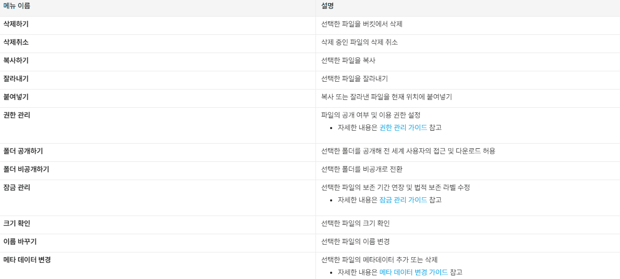The width and height of the screenshot is (620, 279).
Task: Select the 붙여넣기 menu name cell
Action: 158,98
